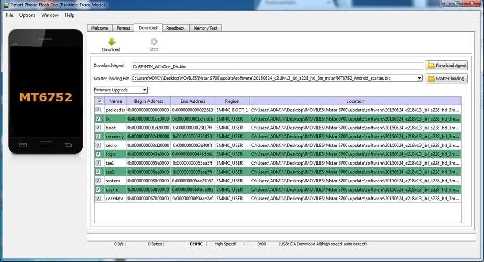Viewport: 484px width, 262px height.
Task: Click the MT6752 phone image
Action: pyautogui.click(x=46, y=91)
